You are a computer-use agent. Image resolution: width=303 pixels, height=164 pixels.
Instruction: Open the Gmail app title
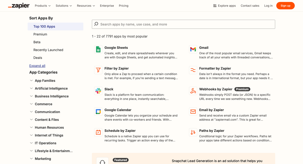(x=204, y=48)
